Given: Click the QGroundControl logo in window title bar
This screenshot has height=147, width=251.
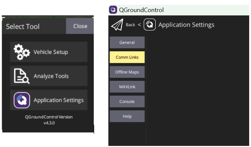Looking at the screenshot, I should [113, 10].
